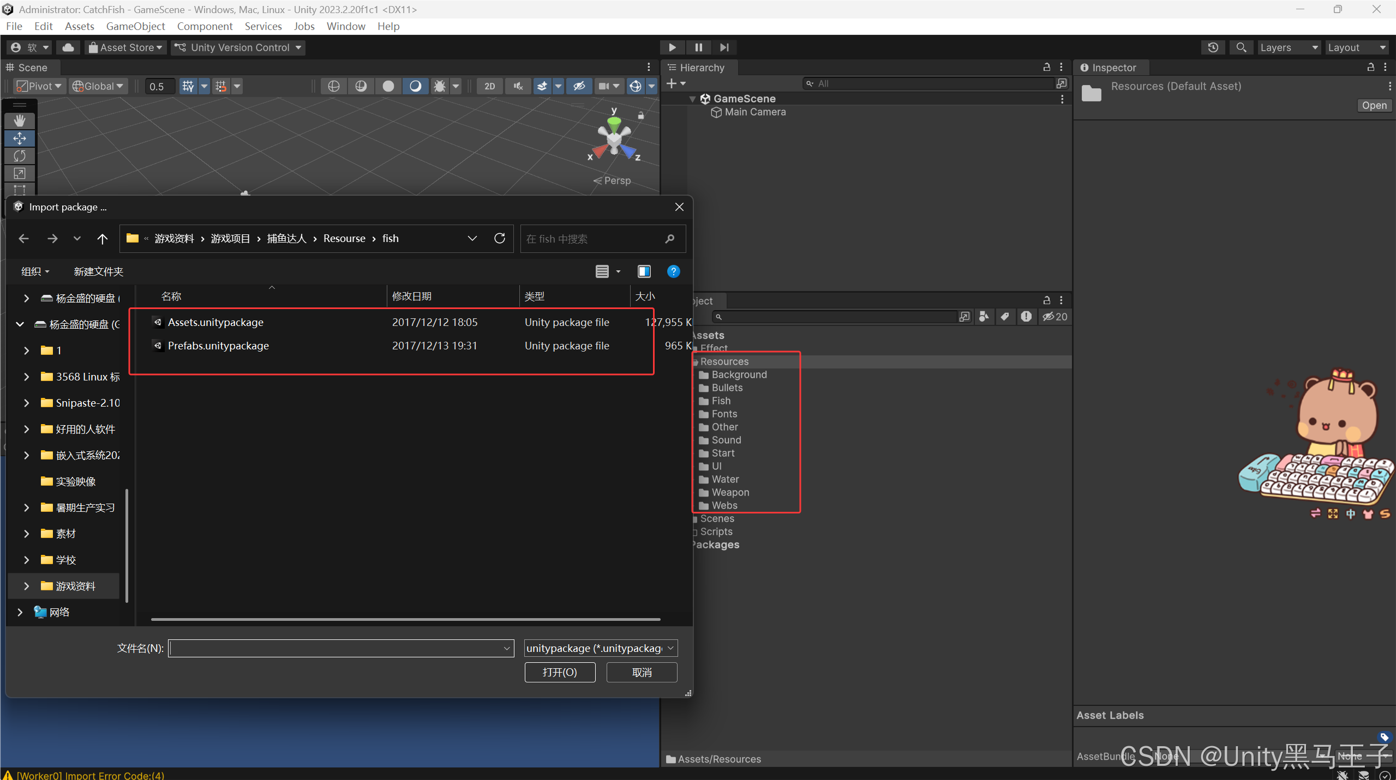1396x780 pixels.
Task: Switch to the Hierarchy tab
Action: click(701, 68)
